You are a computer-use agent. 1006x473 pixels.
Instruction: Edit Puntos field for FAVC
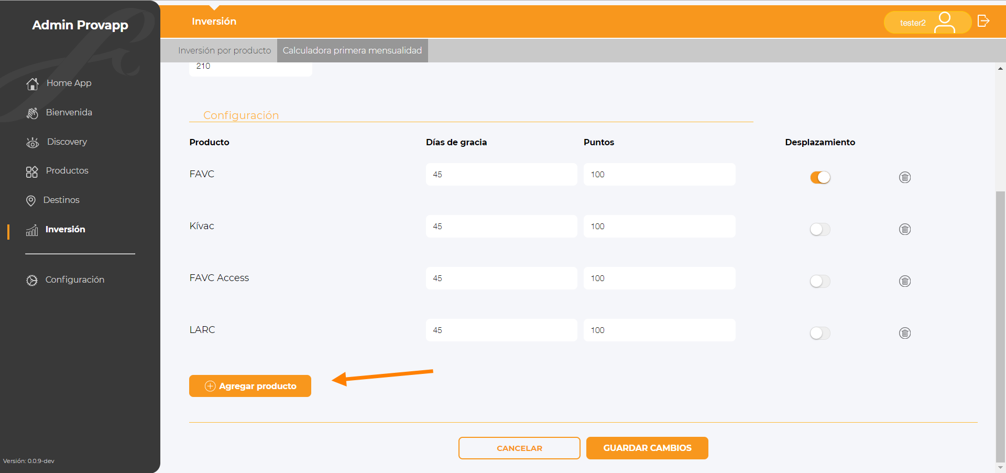coord(660,174)
